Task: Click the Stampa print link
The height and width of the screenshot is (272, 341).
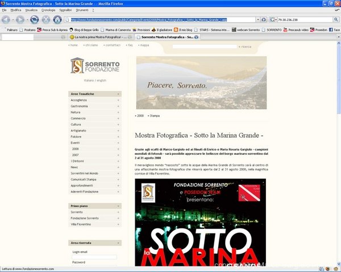Action: pos(153,116)
